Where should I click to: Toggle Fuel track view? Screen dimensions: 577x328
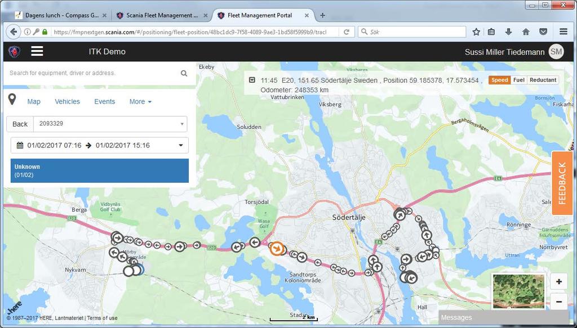click(519, 80)
